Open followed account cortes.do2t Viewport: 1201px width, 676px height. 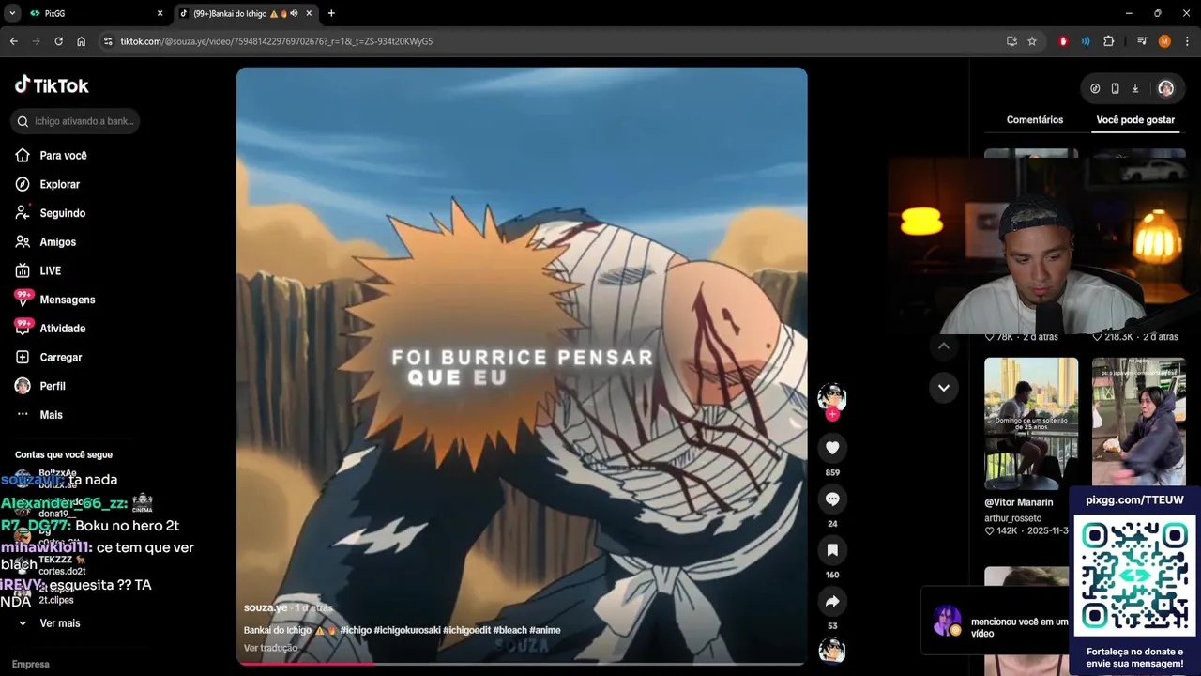62,571
